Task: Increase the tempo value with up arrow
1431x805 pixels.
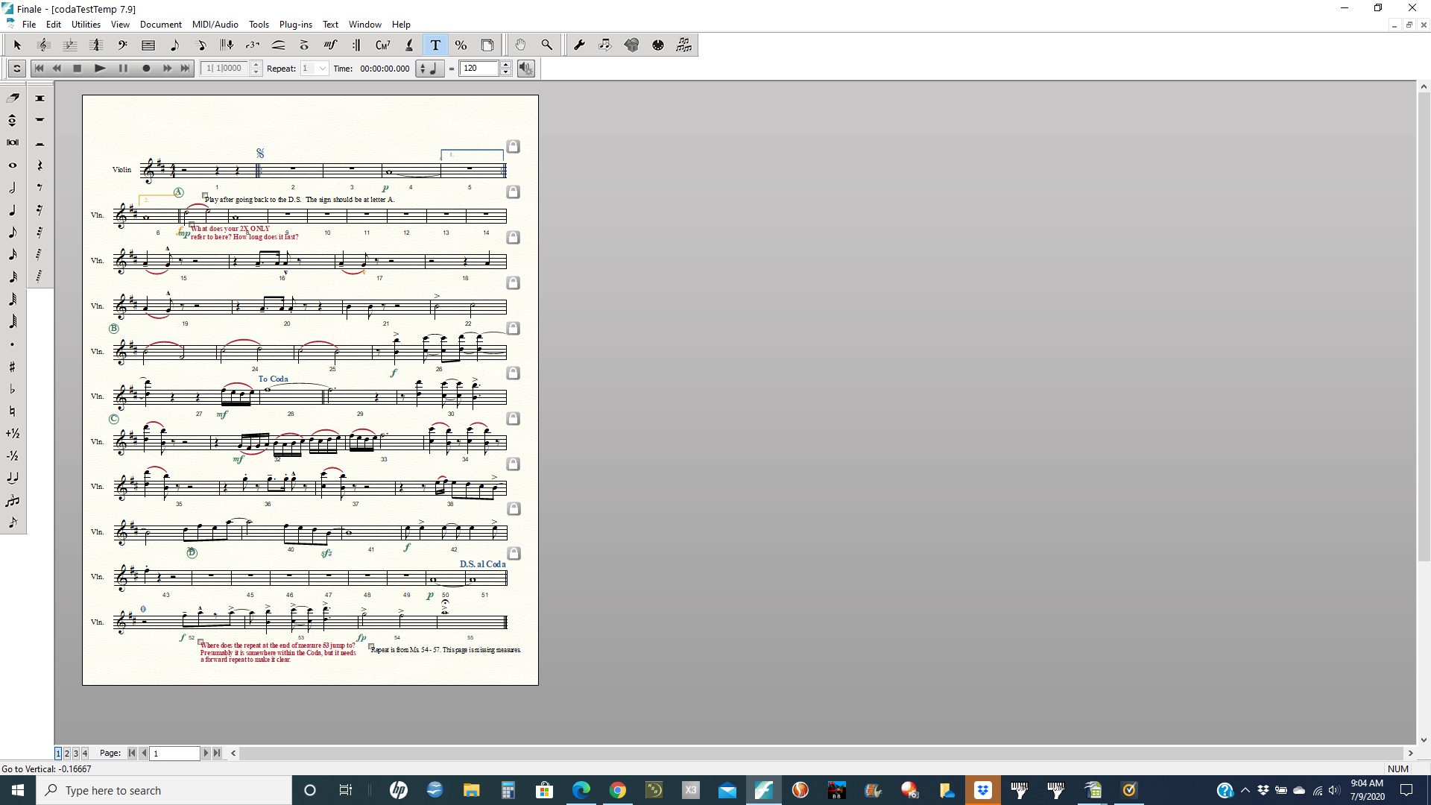Action: 506,65
